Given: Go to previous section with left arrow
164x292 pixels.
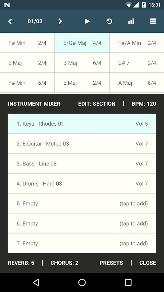Looking at the screenshot, I should (x=10, y=21).
